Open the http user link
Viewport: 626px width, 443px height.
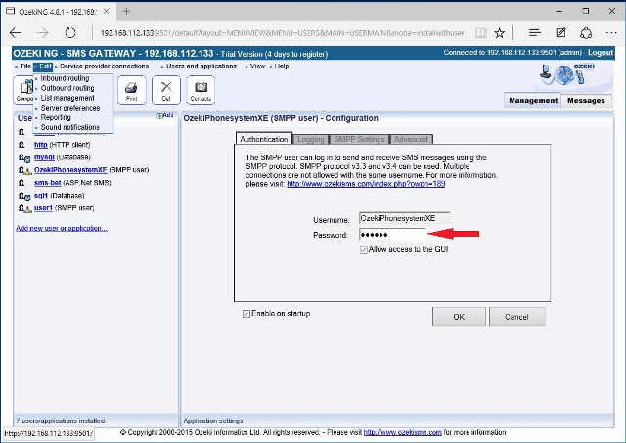pyautogui.click(x=41, y=145)
